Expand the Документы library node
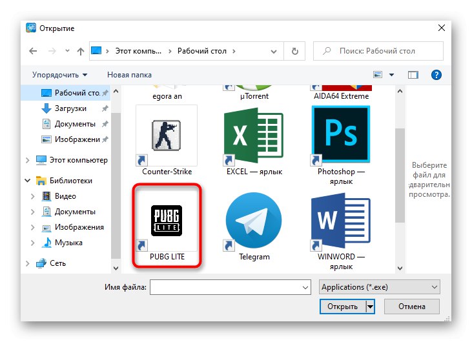Viewport: 472px width, 342px height. tap(33, 212)
